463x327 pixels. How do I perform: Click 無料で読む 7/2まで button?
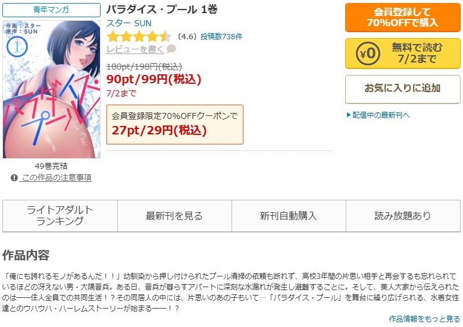(403, 54)
